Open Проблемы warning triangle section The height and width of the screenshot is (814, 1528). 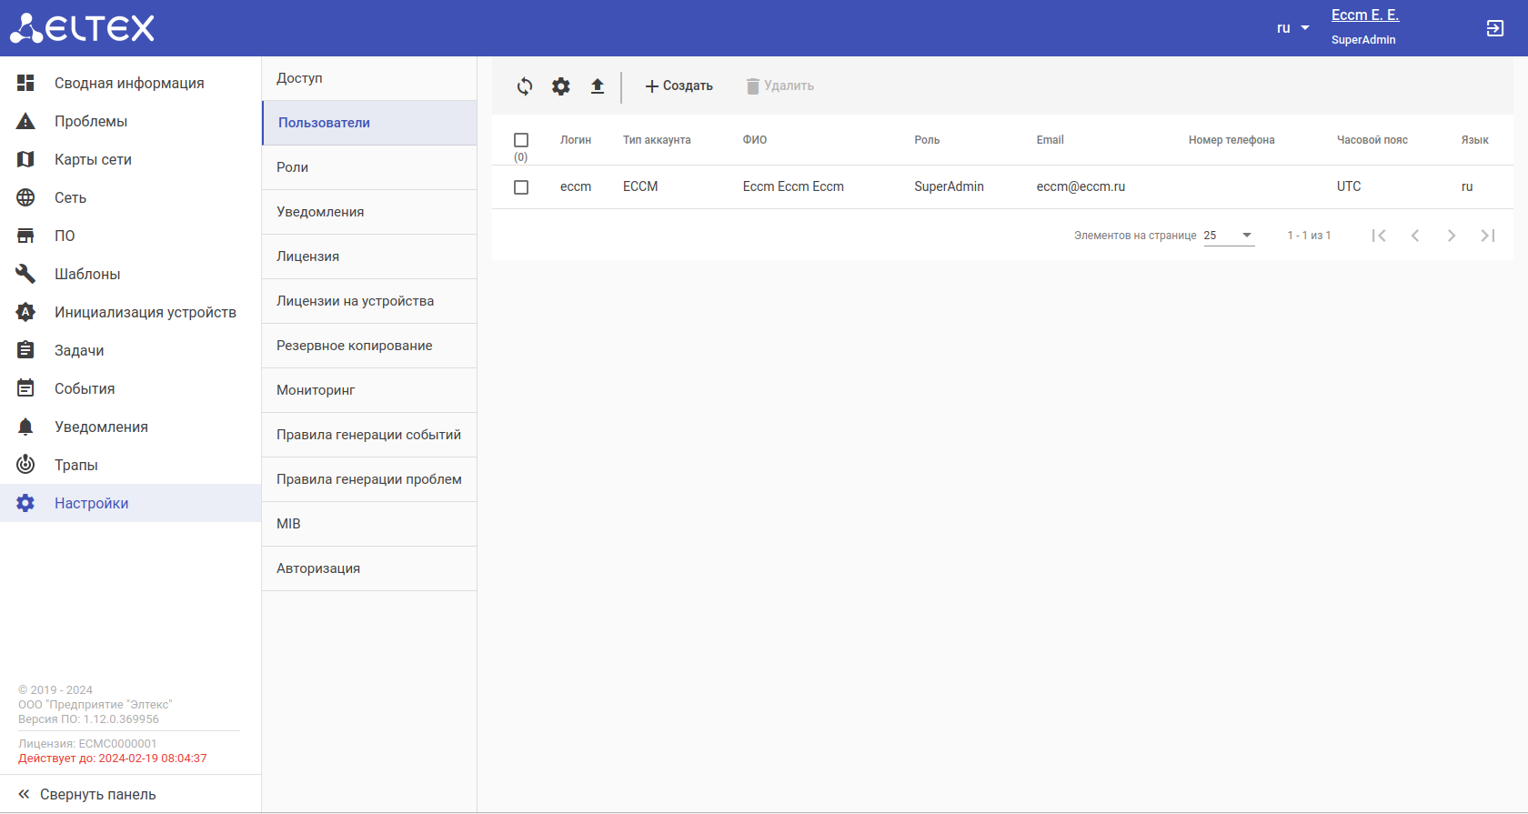(90, 122)
